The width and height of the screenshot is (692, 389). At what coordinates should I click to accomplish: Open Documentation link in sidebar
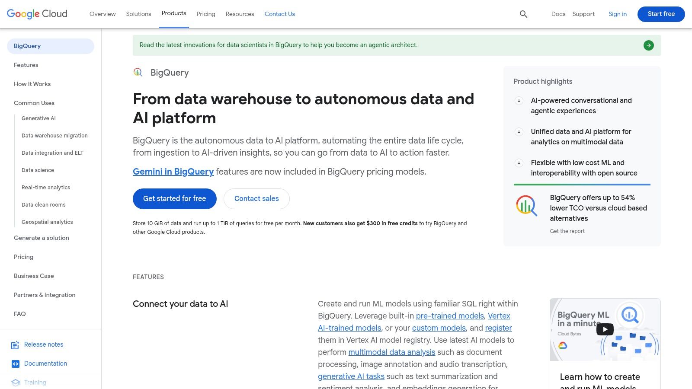45,364
